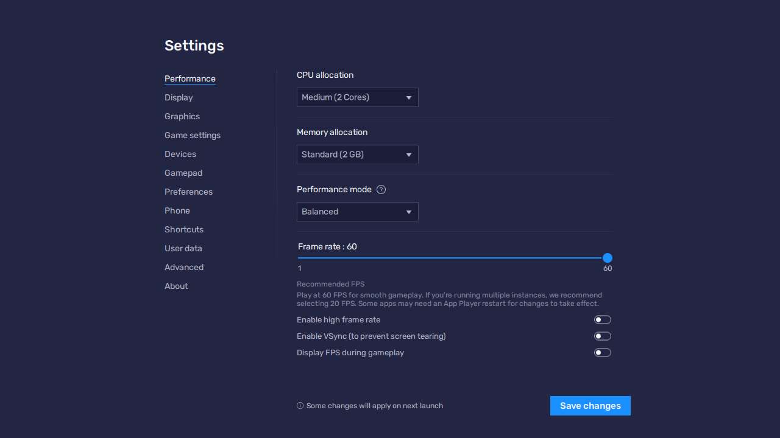The image size is (780, 438).
Task: View the About section
Action: point(176,286)
